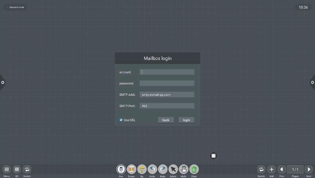This screenshot has height=178, width=315.
Task: Add a new whiteboard page
Action: [x=272, y=169]
